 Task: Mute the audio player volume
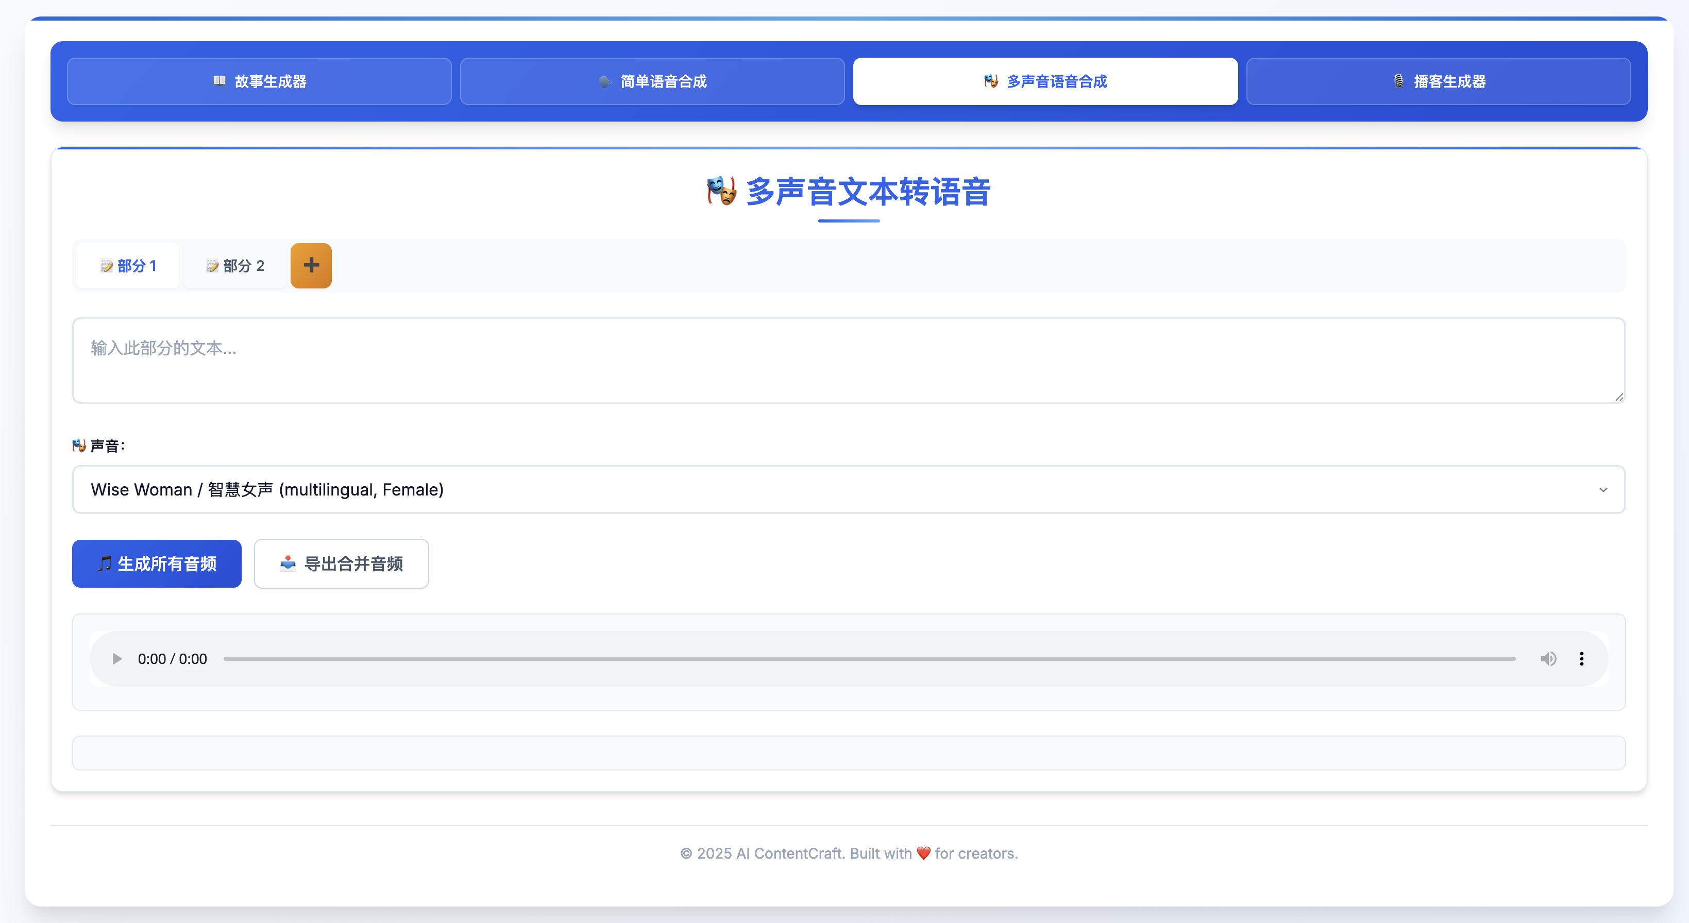1549,659
